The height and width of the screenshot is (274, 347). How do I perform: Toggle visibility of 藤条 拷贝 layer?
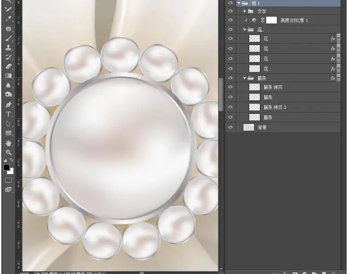(x=230, y=87)
